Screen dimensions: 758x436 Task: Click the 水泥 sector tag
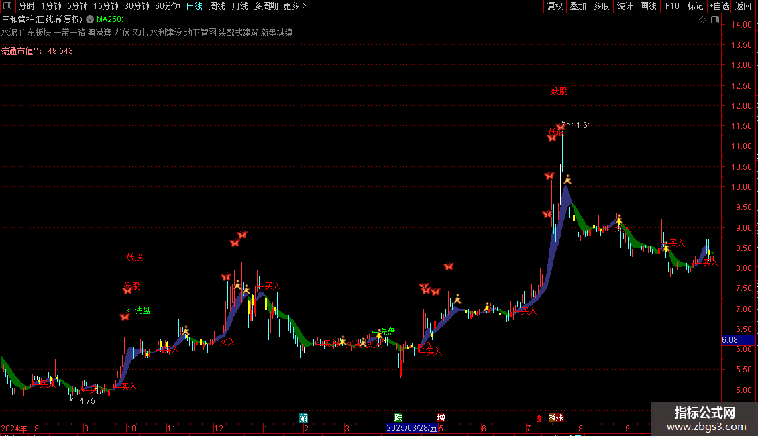click(x=9, y=32)
